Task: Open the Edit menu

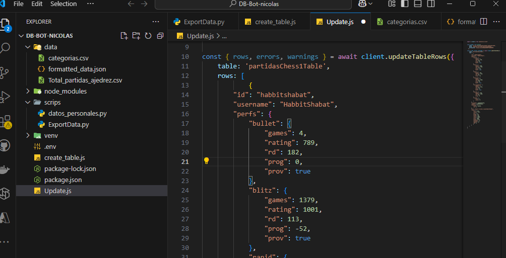Action: coord(37,4)
